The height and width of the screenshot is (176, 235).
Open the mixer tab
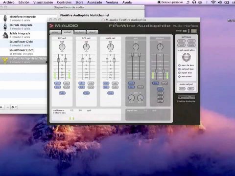[x=55, y=32]
